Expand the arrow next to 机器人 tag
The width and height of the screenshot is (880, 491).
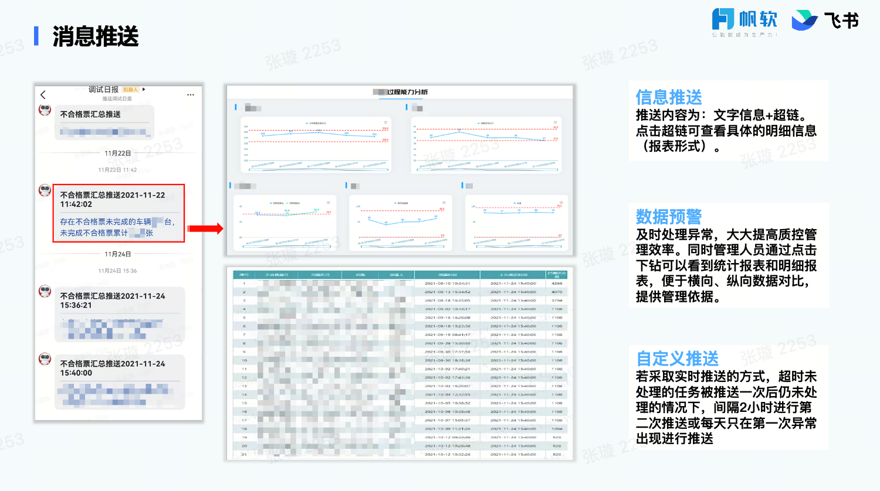point(144,90)
